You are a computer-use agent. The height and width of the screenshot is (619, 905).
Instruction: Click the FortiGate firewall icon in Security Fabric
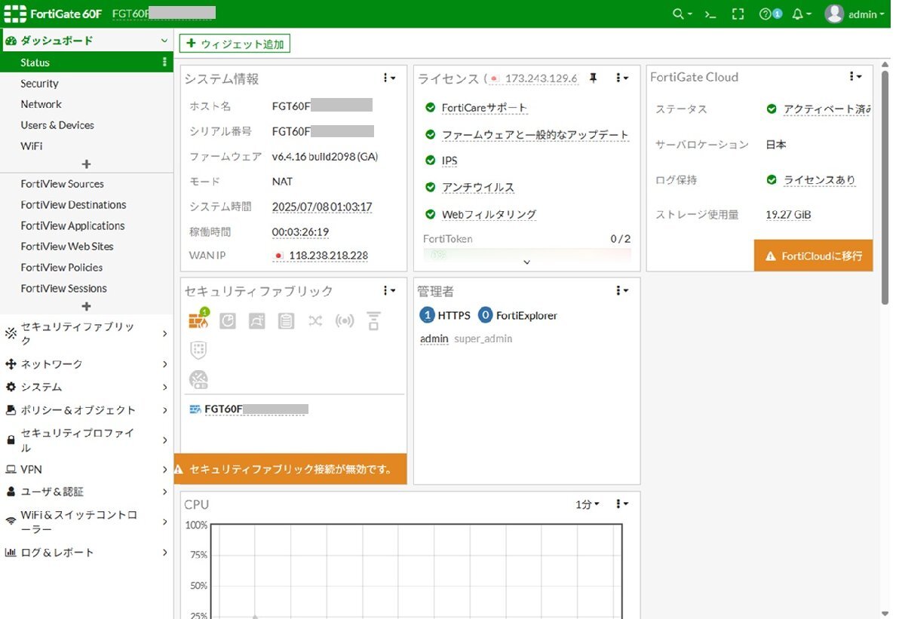198,321
